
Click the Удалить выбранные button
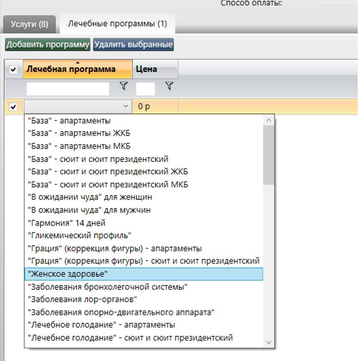tap(133, 44)
